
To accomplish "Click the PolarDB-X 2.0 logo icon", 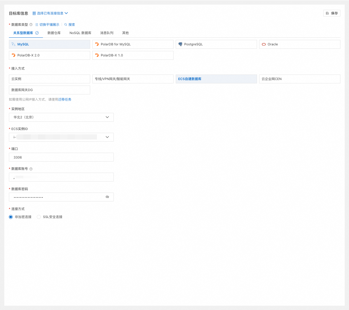I will click(13, 55).
